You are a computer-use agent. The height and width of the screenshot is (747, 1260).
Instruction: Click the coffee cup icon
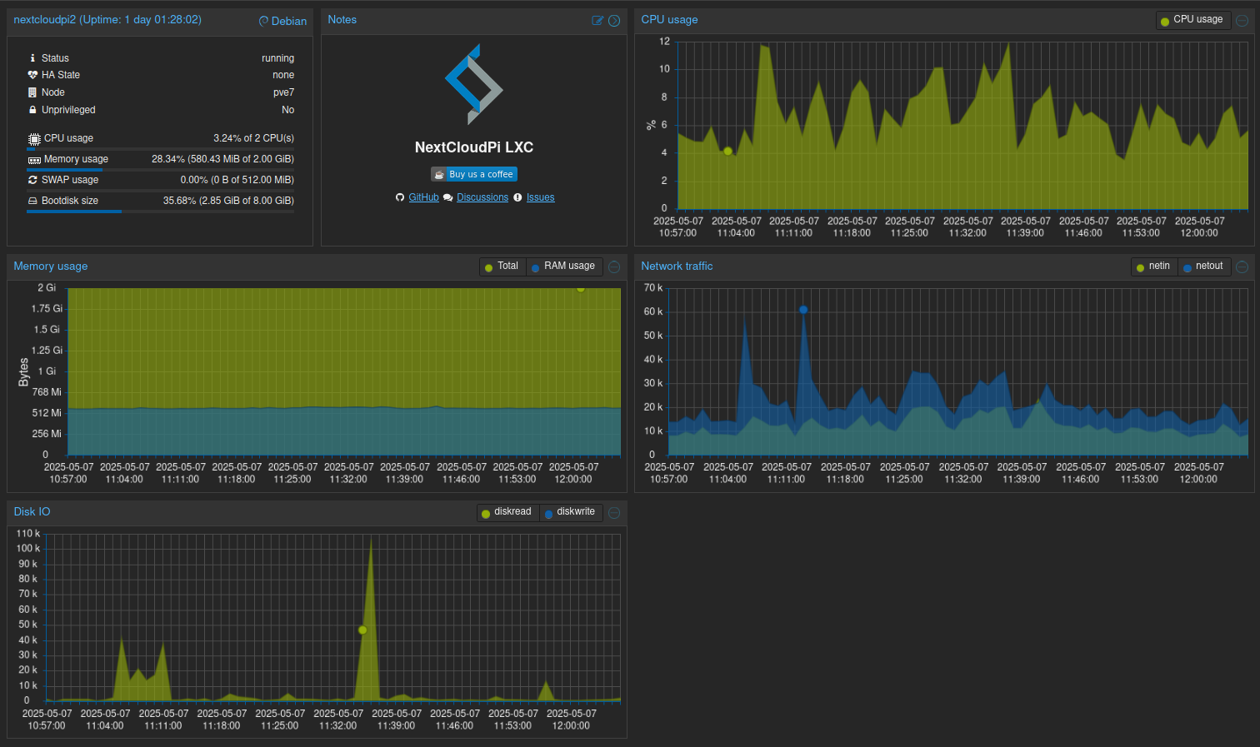[439, 174]
